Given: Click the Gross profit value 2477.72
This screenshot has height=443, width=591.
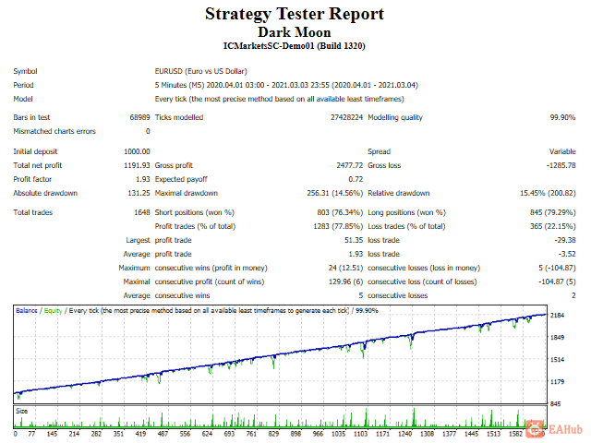Looking at the screenshot, I should 350,165.
